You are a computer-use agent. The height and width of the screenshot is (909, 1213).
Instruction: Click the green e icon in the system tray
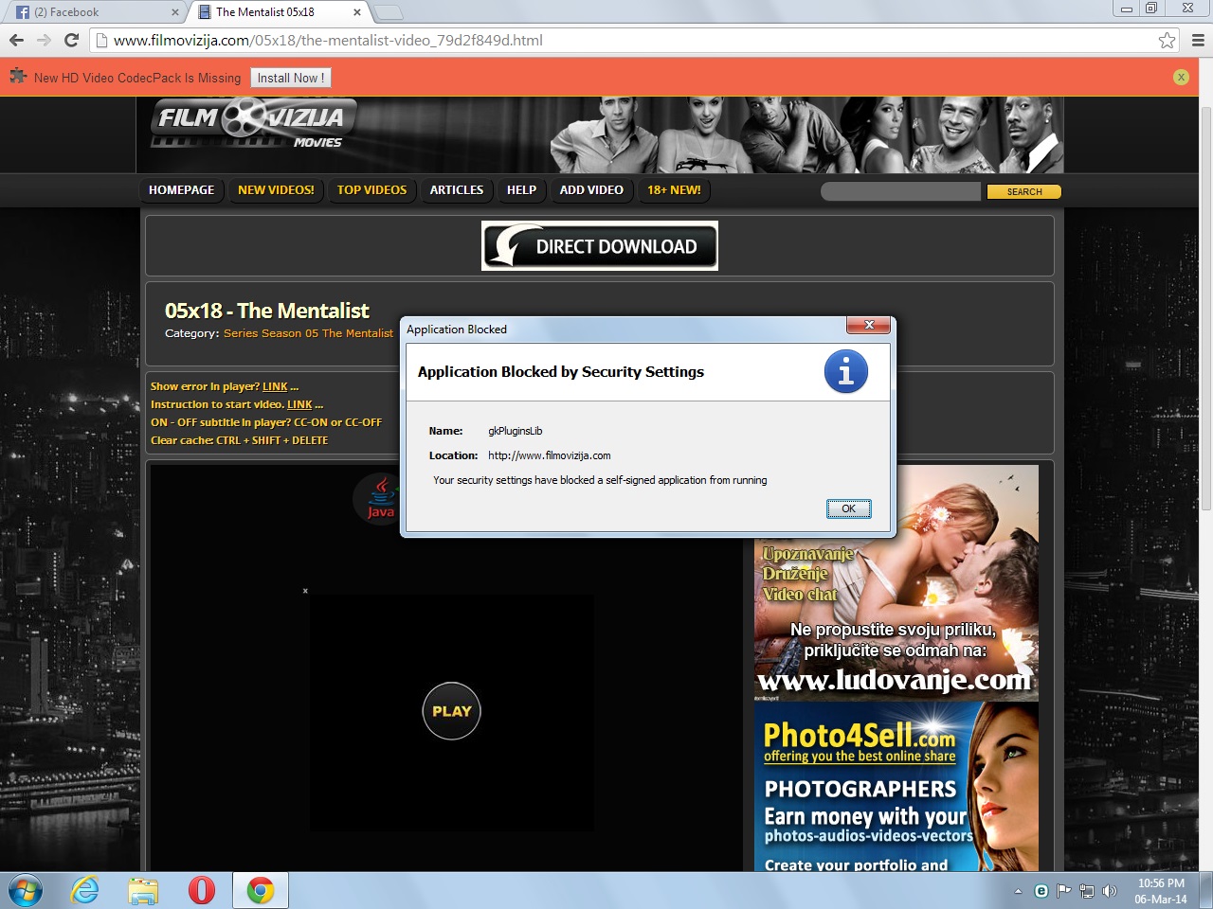(1041, 891)
